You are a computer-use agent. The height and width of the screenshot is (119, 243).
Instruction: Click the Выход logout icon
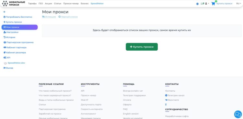coord(5,68)
